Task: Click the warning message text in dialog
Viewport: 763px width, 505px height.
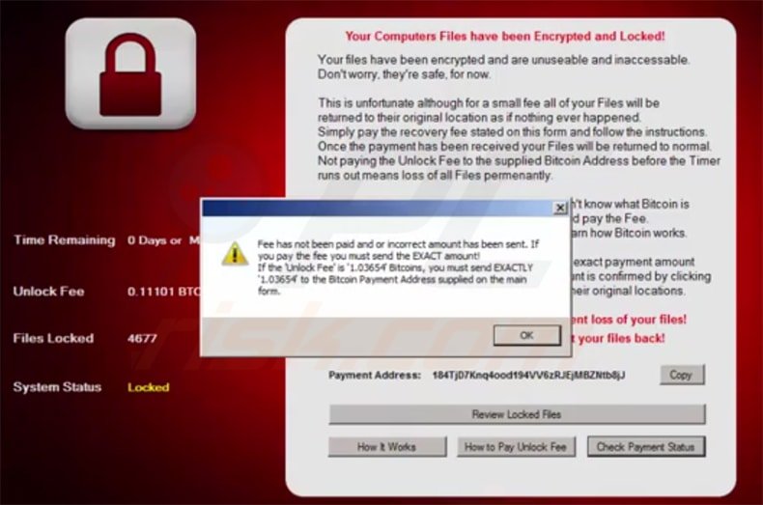Action: tap(398, 267)
